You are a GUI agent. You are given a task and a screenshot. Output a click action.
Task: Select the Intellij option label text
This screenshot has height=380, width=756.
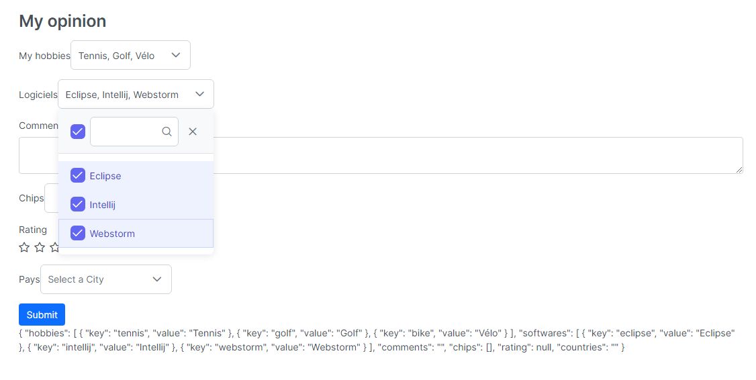pyautogui.click(x=102, y=205)
